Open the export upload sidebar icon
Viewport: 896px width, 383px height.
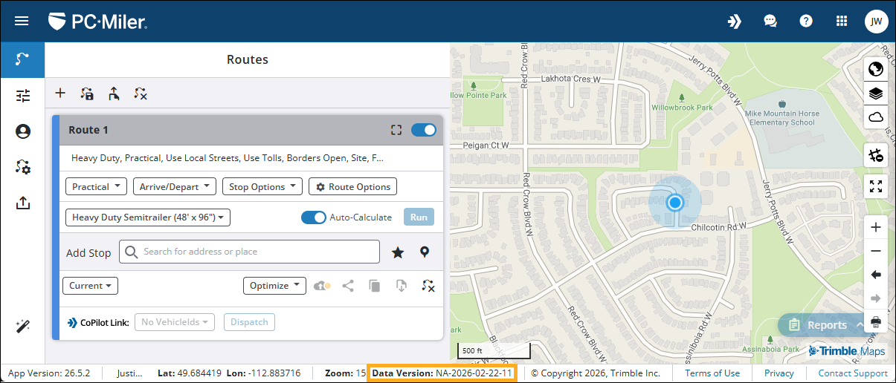(22, 203)
